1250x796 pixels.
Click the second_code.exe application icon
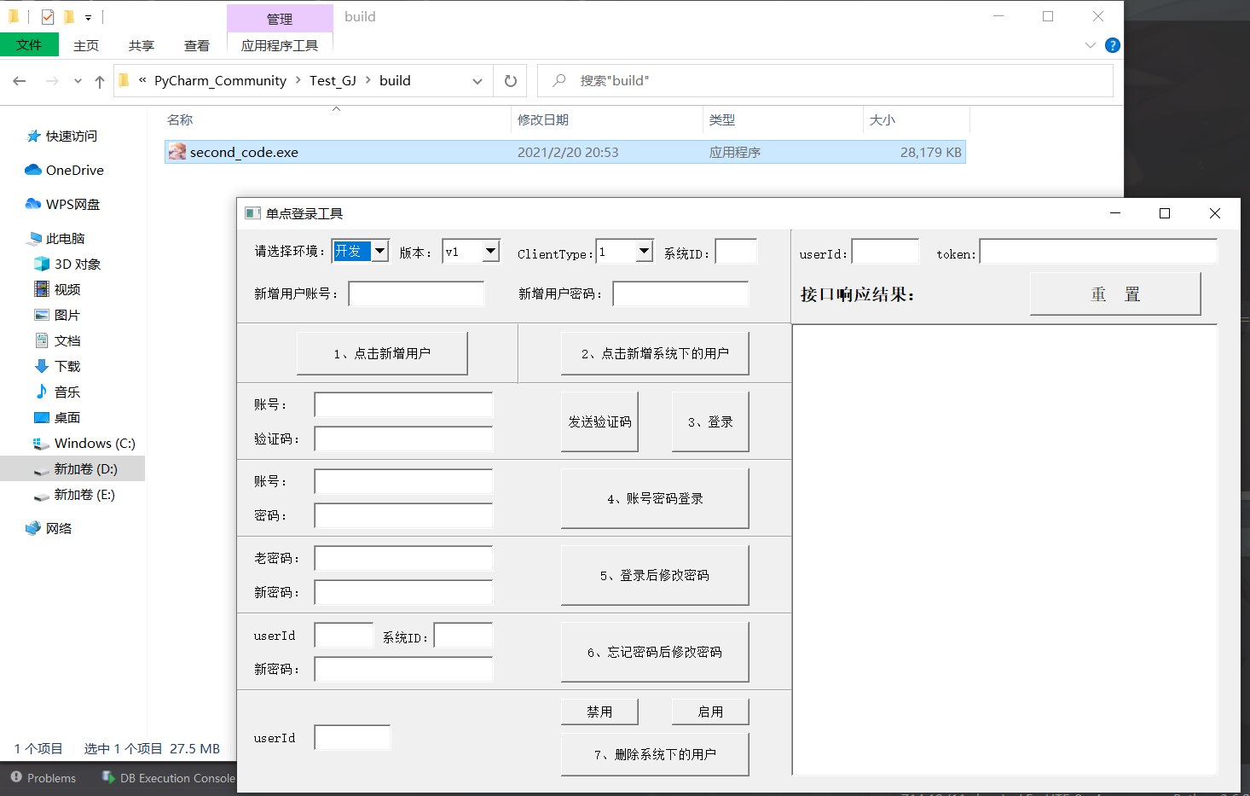[177, 152]
